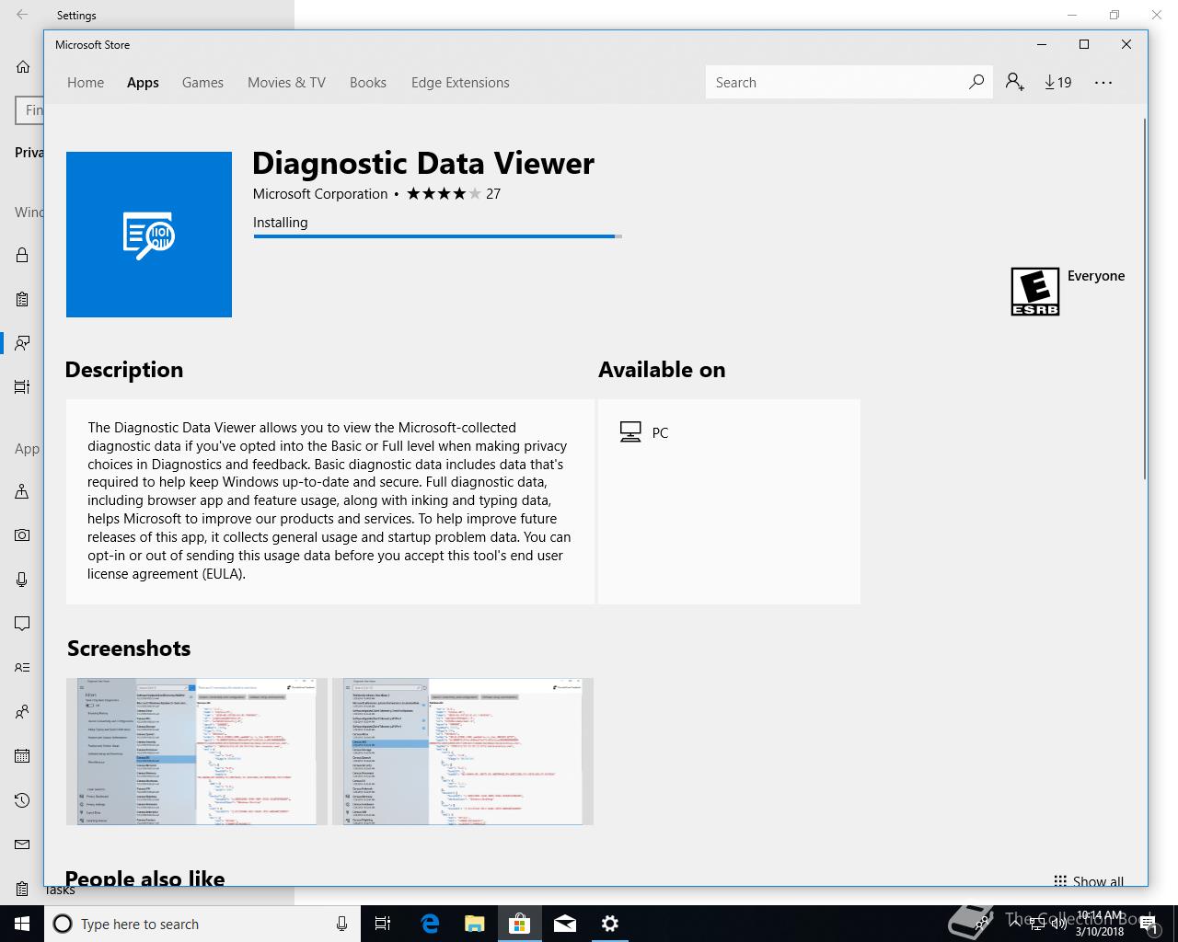Open the Home tab in Microsoft Store
The image size is (1178, 942).
coord(86,83)
